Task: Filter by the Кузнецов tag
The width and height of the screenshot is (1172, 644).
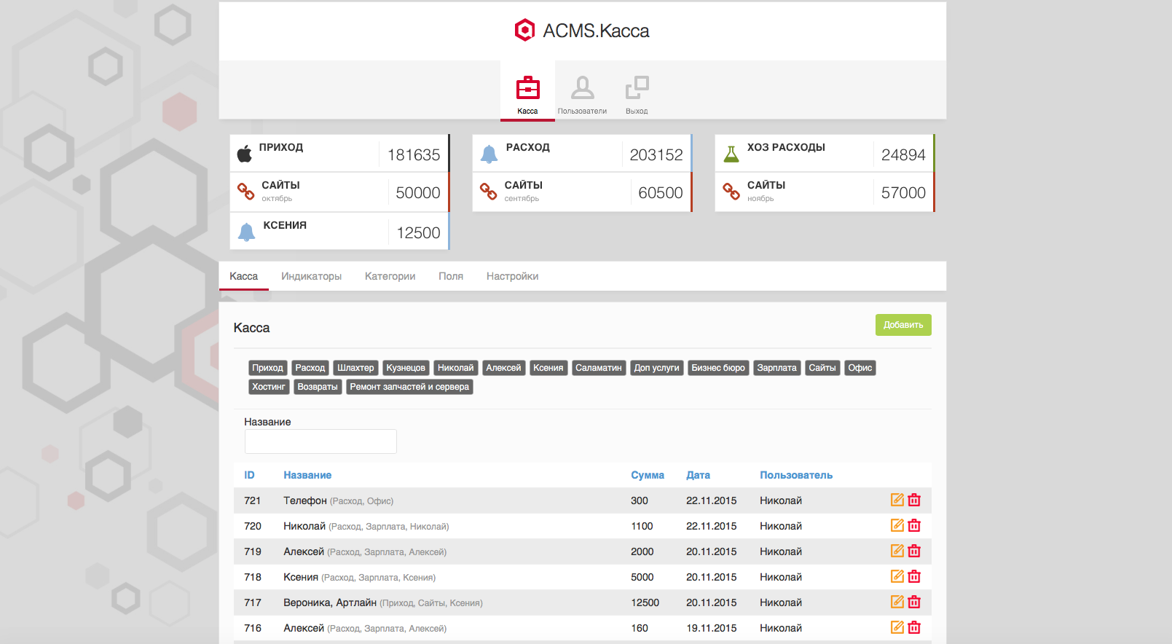Action: 406,368
